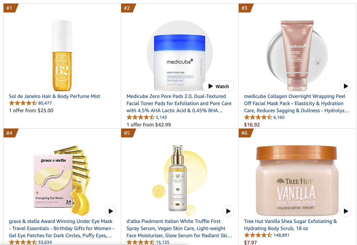Open medicube Collagen Overnight Wrapping mask link

coord(297,103)
